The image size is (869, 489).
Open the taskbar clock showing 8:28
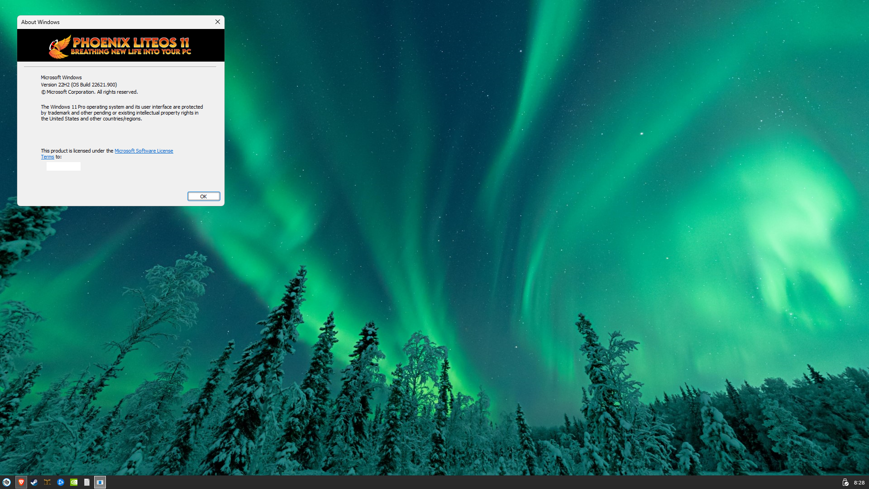pos(859,483)
